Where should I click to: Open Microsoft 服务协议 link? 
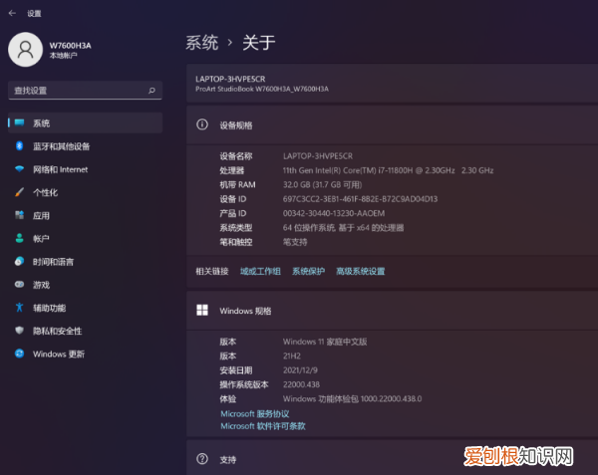click(x=255, y=413)
